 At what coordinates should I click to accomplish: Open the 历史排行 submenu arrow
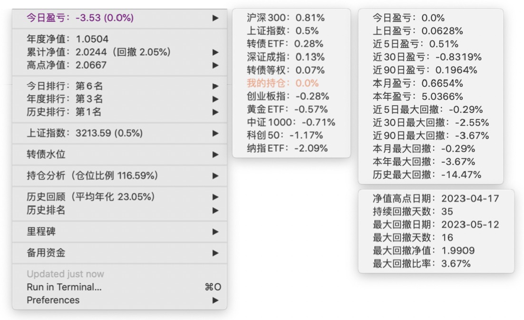point(215,112)
